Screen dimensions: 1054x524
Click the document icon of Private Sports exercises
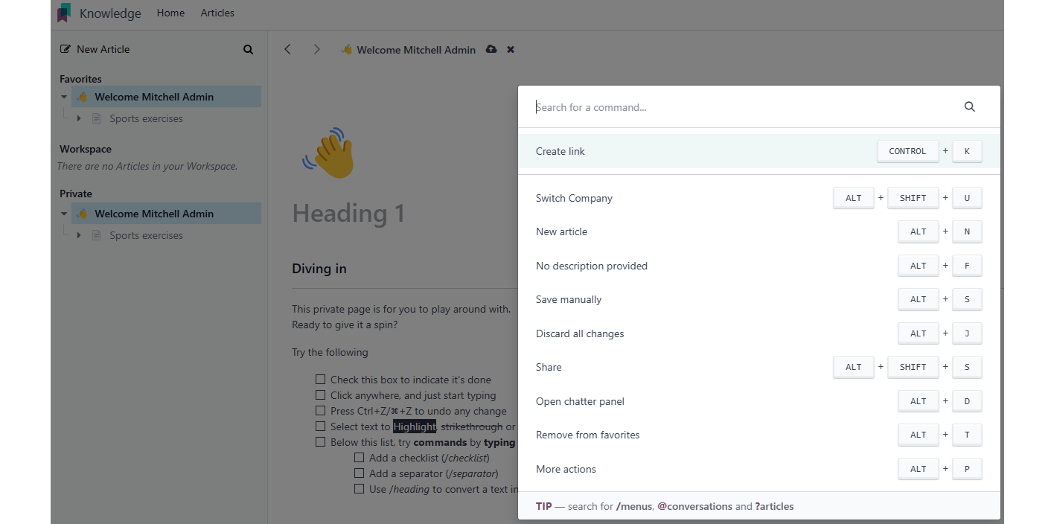(96, 235)
